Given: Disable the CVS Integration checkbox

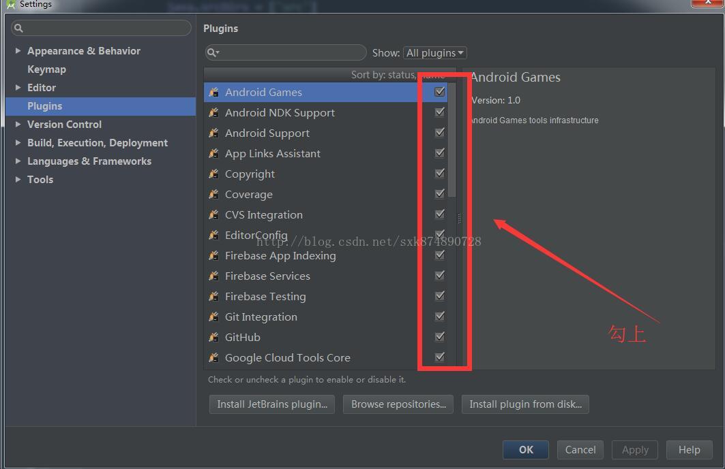Looking at the screenshot, I should 440,214.
